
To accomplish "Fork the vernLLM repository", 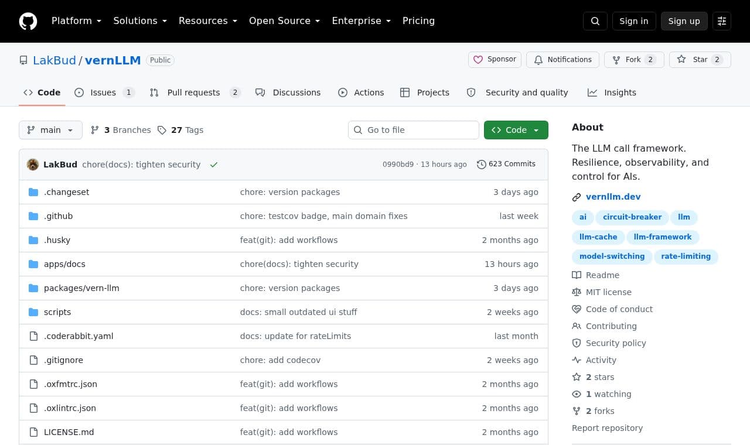I will click(634, 60).
